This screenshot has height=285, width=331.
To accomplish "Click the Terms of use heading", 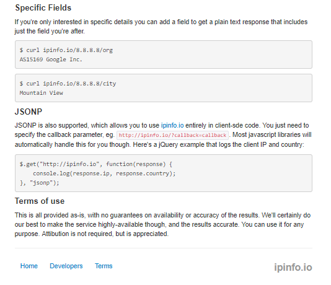I will [x=40, y=201].
